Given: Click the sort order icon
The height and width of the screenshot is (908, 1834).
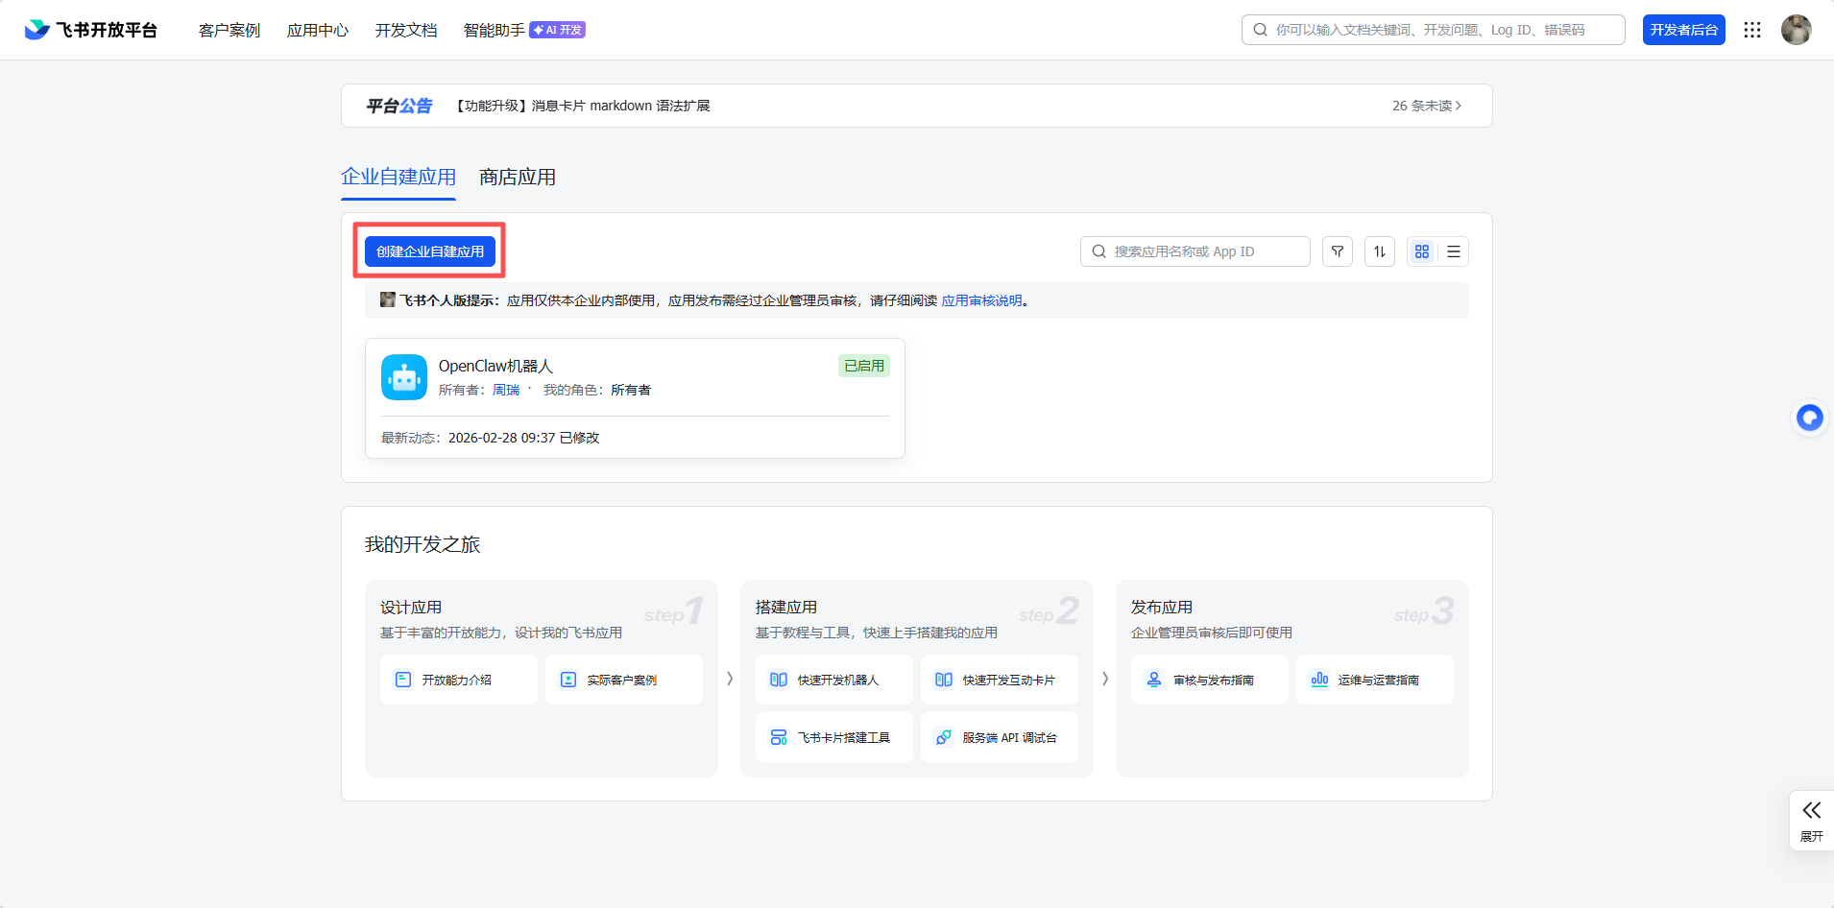Looking at the screenshot, I should point(1380,251).
